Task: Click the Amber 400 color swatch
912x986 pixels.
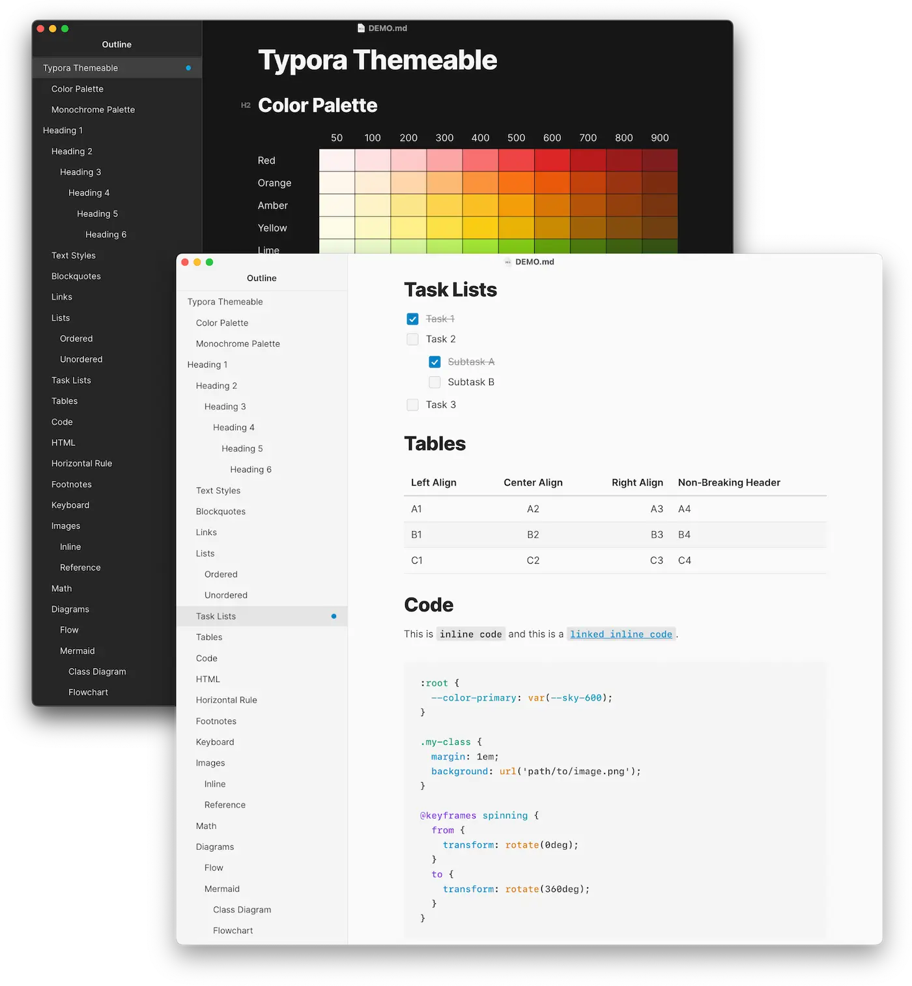Action: [481, 205]
